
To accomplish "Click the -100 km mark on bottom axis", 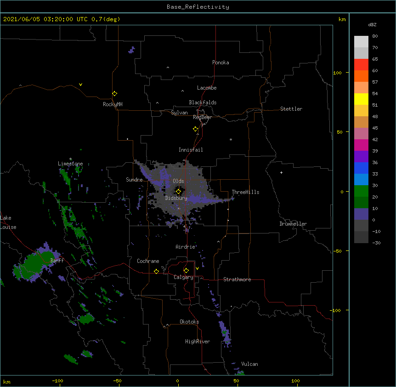I will tap(57, 381).
